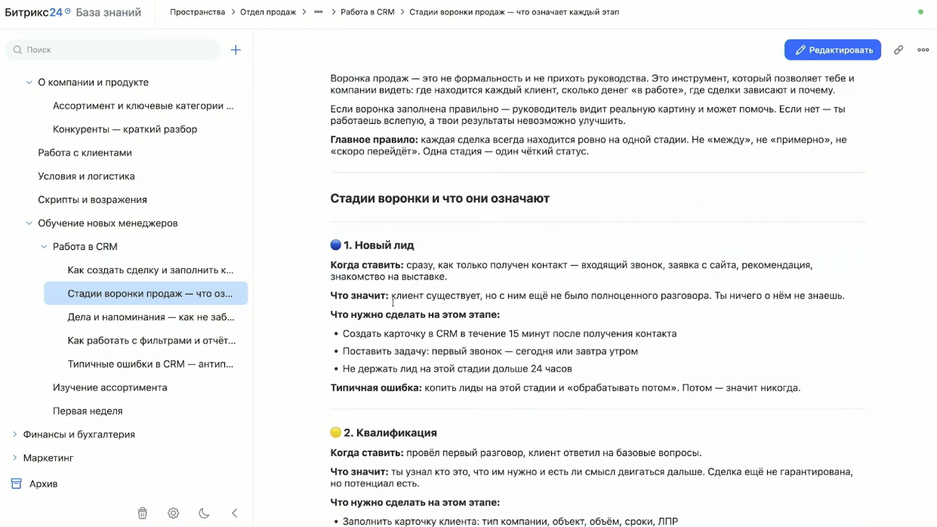
Task: Expand the Маркетинг section
Action: click(x=14, y=458)
